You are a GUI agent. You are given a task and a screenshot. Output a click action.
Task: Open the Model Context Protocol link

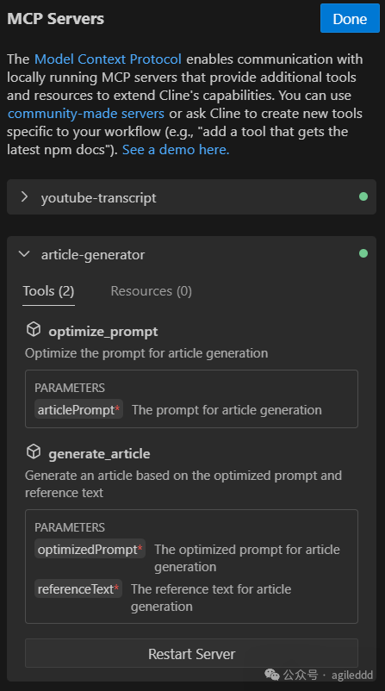[x=108, y=59]
